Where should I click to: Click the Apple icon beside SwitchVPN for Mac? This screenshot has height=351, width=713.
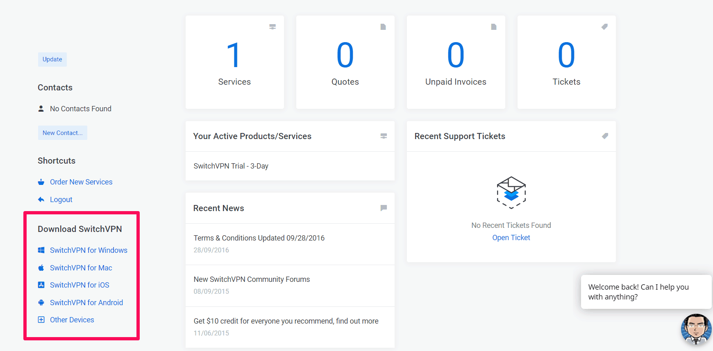coord(41,268)
